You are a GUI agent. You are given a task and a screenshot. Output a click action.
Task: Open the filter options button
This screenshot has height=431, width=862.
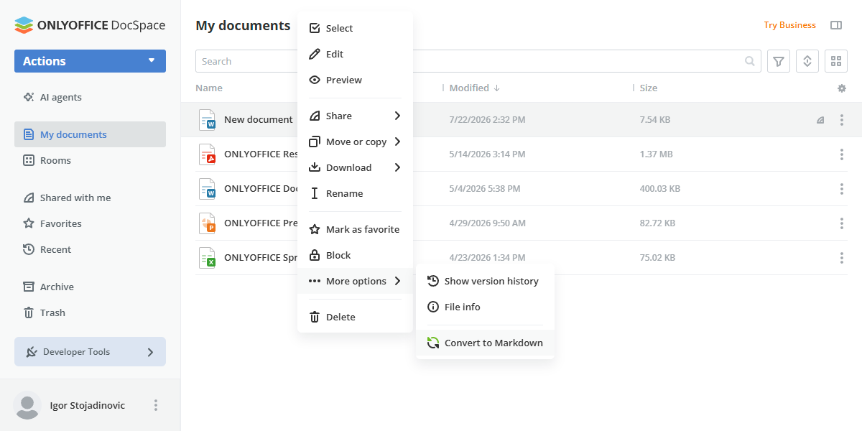point(779,61)
